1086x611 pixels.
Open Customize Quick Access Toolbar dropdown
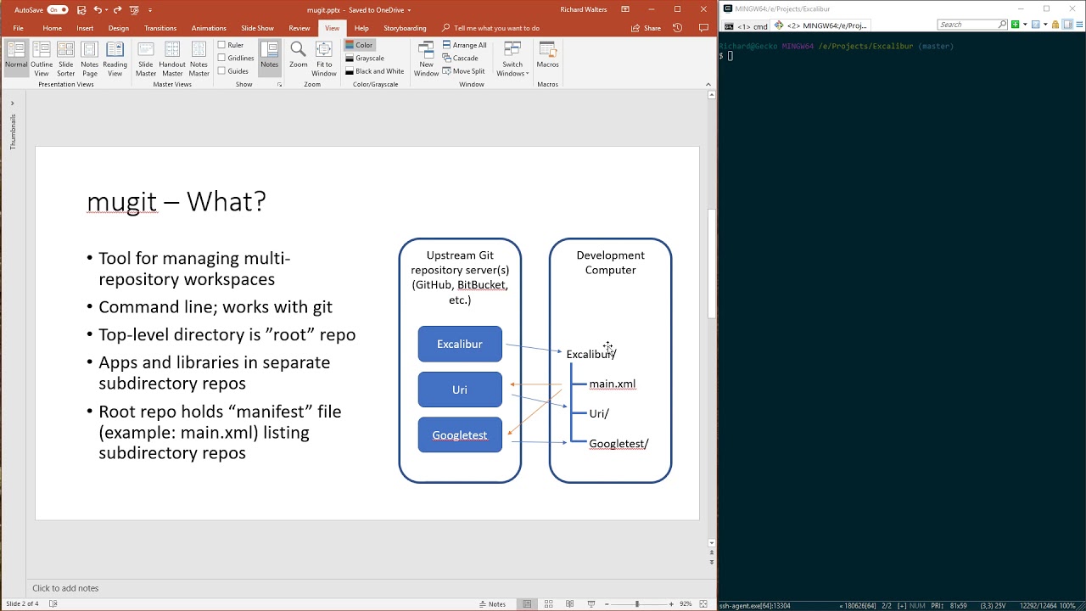click(x=150, y=9)
